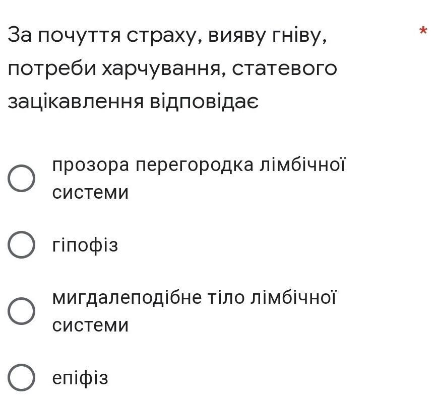Select radio for мигдалеподібне тіло лімбічної системи

point(21,311)
